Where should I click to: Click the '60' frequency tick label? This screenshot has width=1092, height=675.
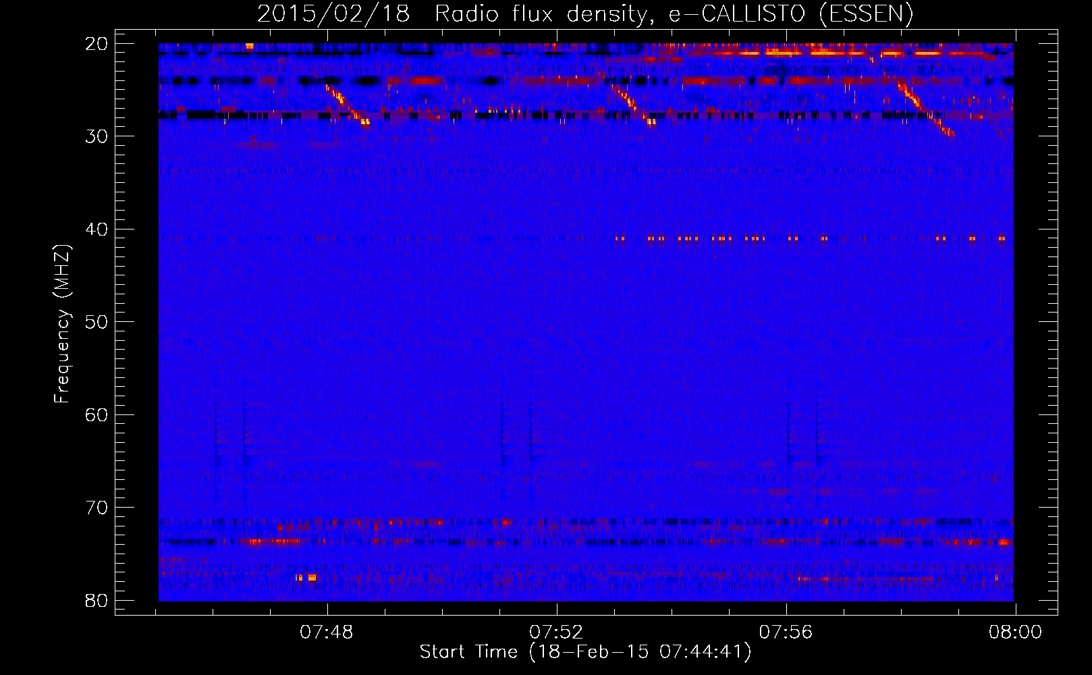[97, 414]
